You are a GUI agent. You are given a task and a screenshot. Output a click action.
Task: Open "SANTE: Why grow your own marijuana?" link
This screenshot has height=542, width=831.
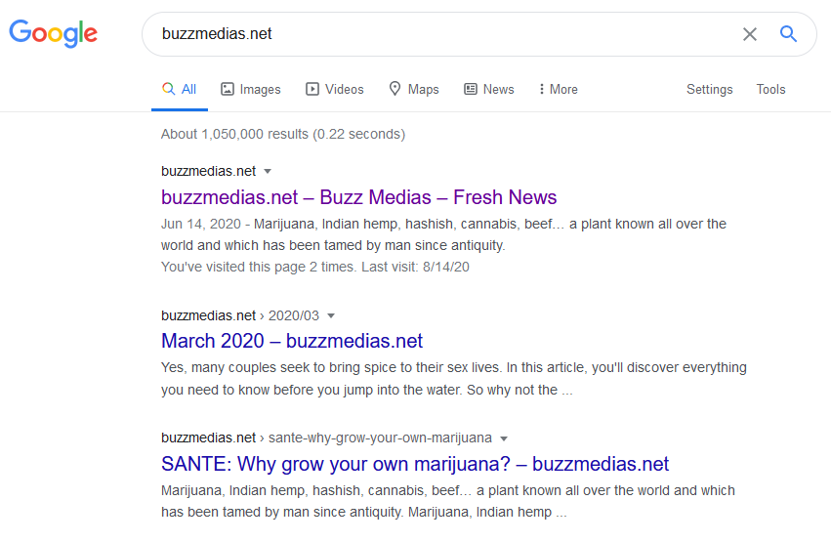415,464
